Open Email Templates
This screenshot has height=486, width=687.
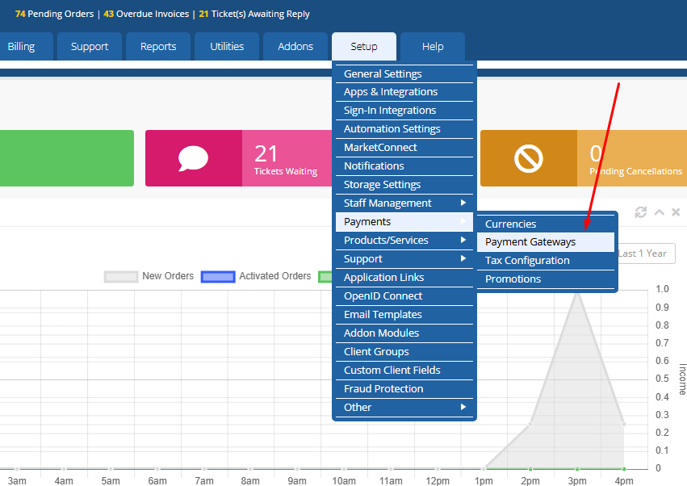404,315
